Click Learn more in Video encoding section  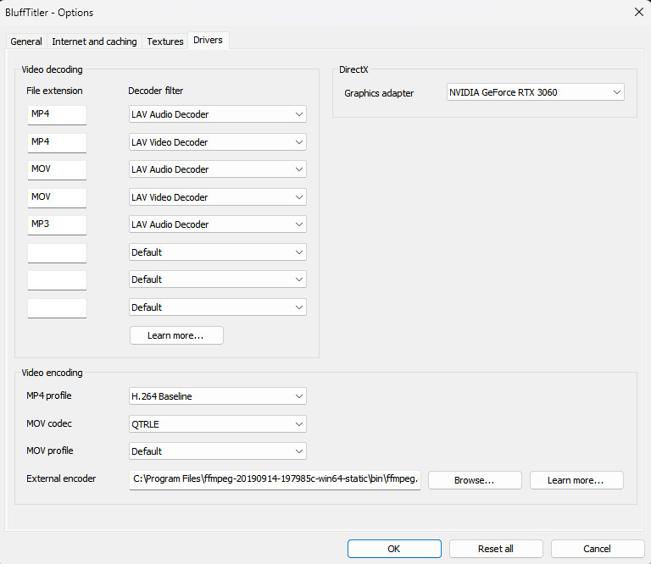(576, 480)
